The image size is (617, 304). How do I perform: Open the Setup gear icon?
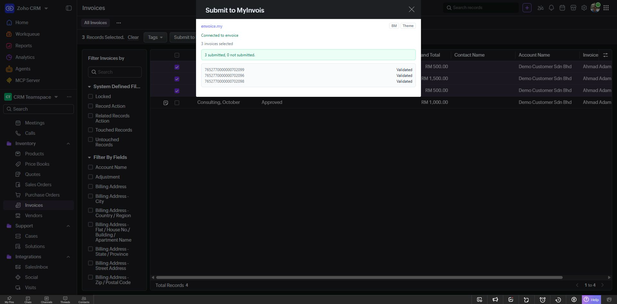click(584, 8)
